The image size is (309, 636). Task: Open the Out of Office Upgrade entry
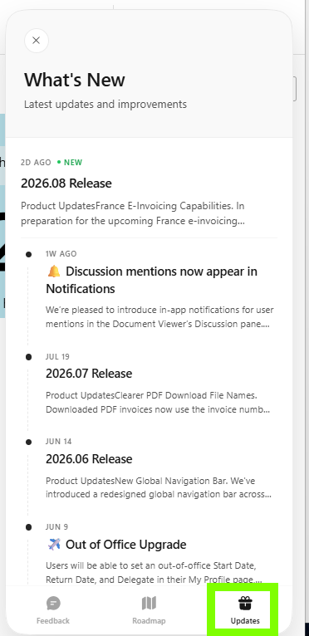[116, 545]
